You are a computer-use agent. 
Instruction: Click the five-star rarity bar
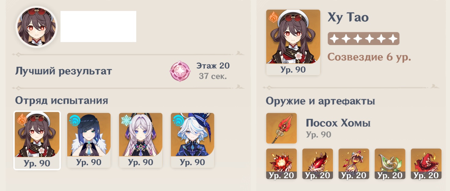[364, 39]
